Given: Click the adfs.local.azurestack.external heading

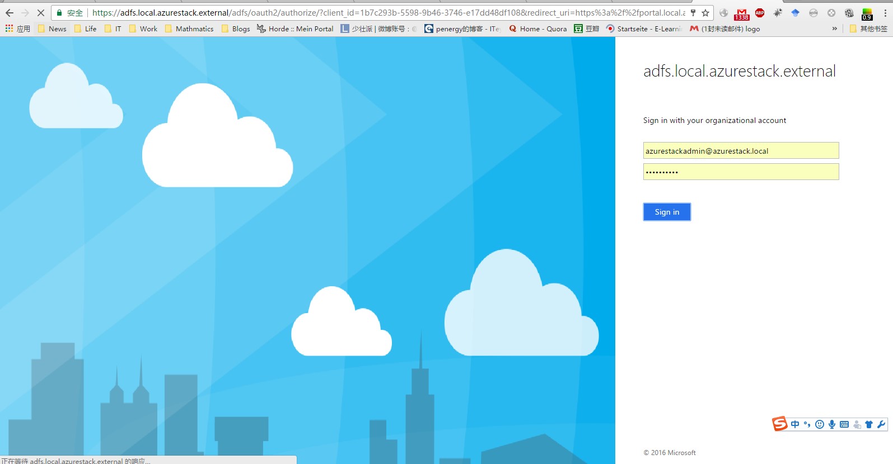Looking at the screenshot, I should (739, 72).
